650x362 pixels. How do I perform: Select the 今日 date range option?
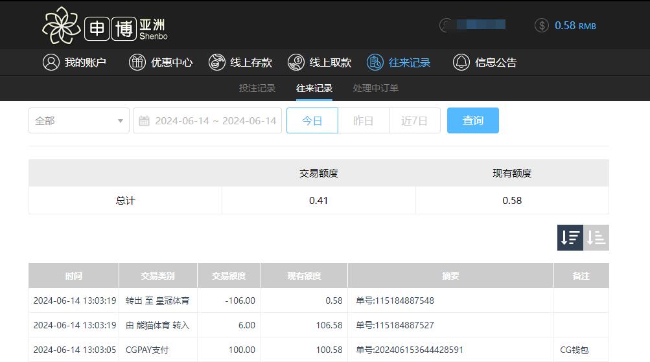312,121
